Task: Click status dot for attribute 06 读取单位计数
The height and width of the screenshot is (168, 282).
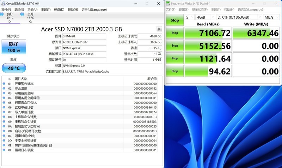Action: (4, 107)
